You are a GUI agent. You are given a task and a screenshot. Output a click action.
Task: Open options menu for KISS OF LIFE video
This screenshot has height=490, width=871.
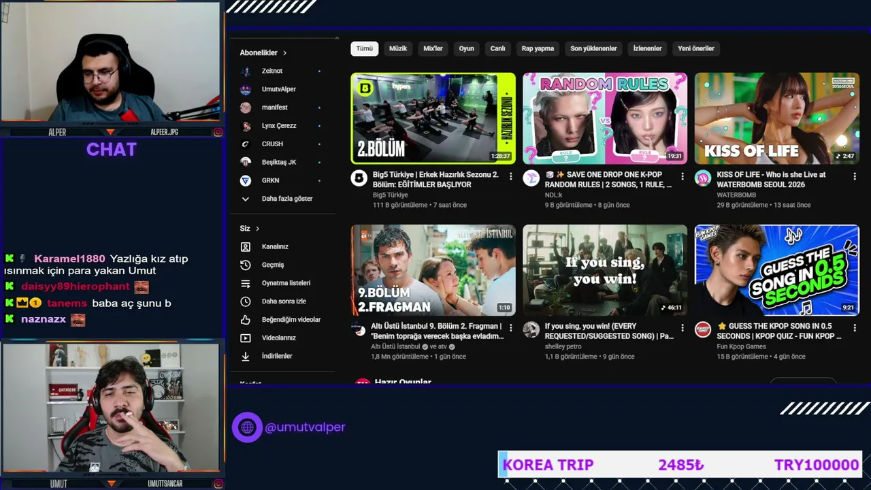pyautogui.click(x=855, y=176)
